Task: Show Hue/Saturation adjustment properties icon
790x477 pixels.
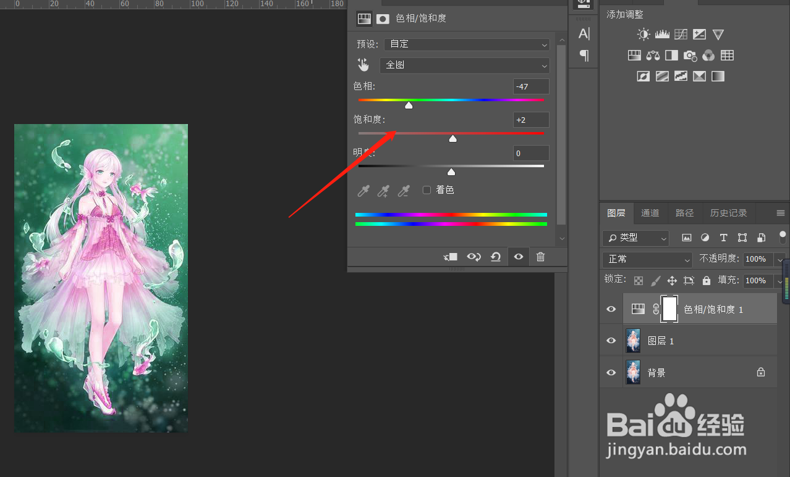Action: point(364,19)
